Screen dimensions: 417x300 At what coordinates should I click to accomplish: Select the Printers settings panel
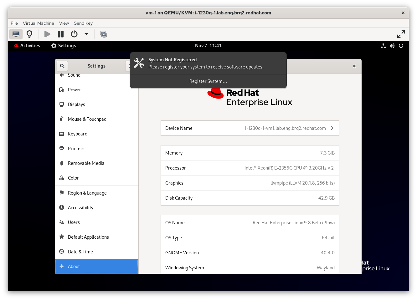[96, 149]
